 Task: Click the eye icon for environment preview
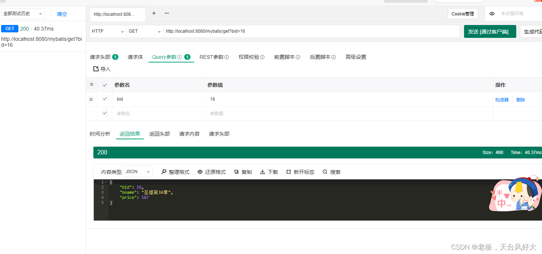[492, 14]
